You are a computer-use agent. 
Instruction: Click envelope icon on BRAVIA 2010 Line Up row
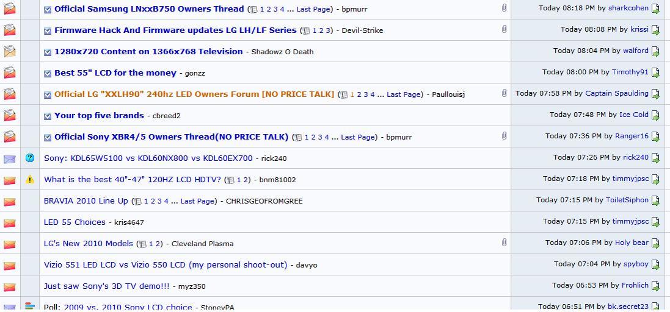(x=9, y=202)
